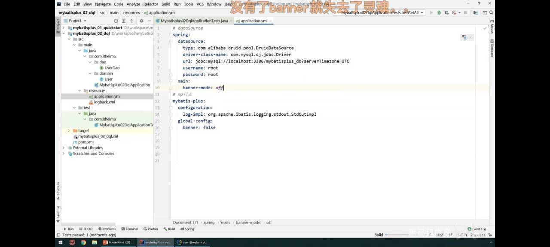Open the Terminal tool window
Viewport: 550px width, 247px height.
click(129, 229)
